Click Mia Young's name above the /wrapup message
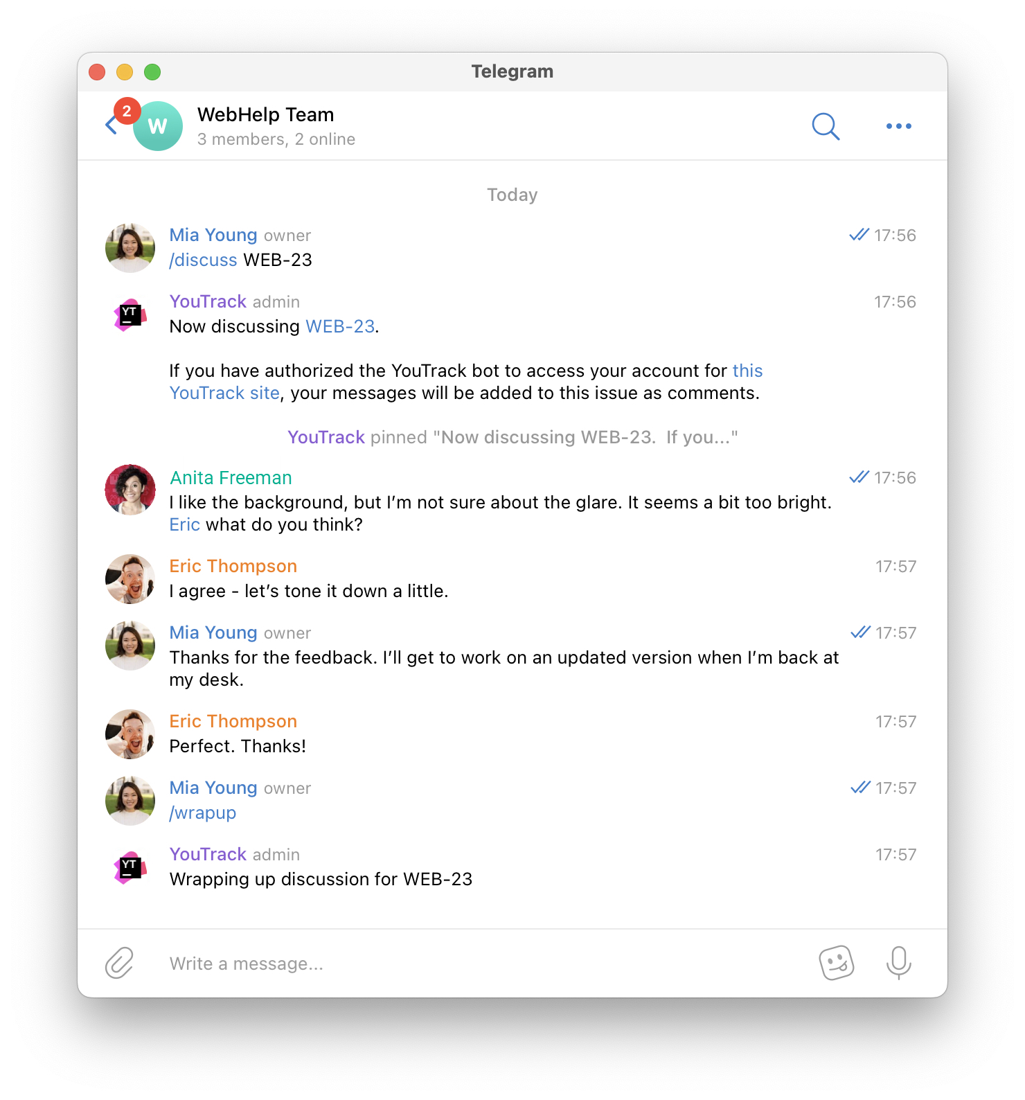The width and height of the screenshot is (1025, 1100). [213, 788]
